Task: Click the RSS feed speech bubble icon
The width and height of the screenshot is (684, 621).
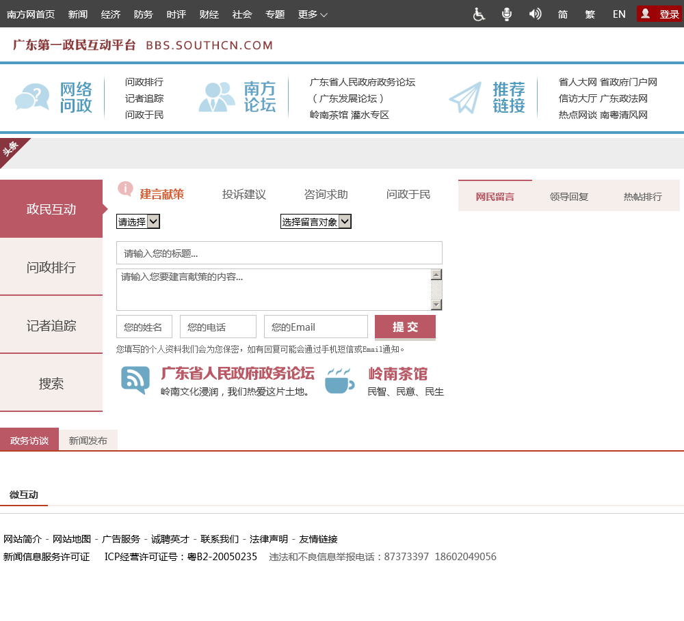Action: click(x=135, y=380)
